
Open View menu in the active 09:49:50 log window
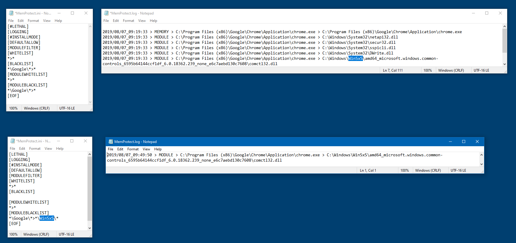tap(146, 149)
